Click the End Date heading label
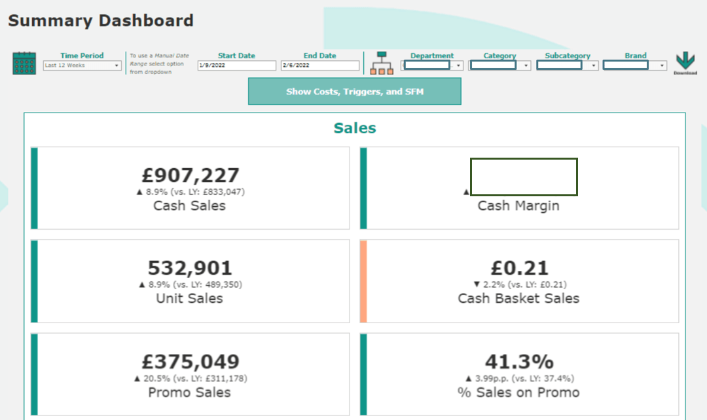707x420 pixels. [x=319, y=56]
